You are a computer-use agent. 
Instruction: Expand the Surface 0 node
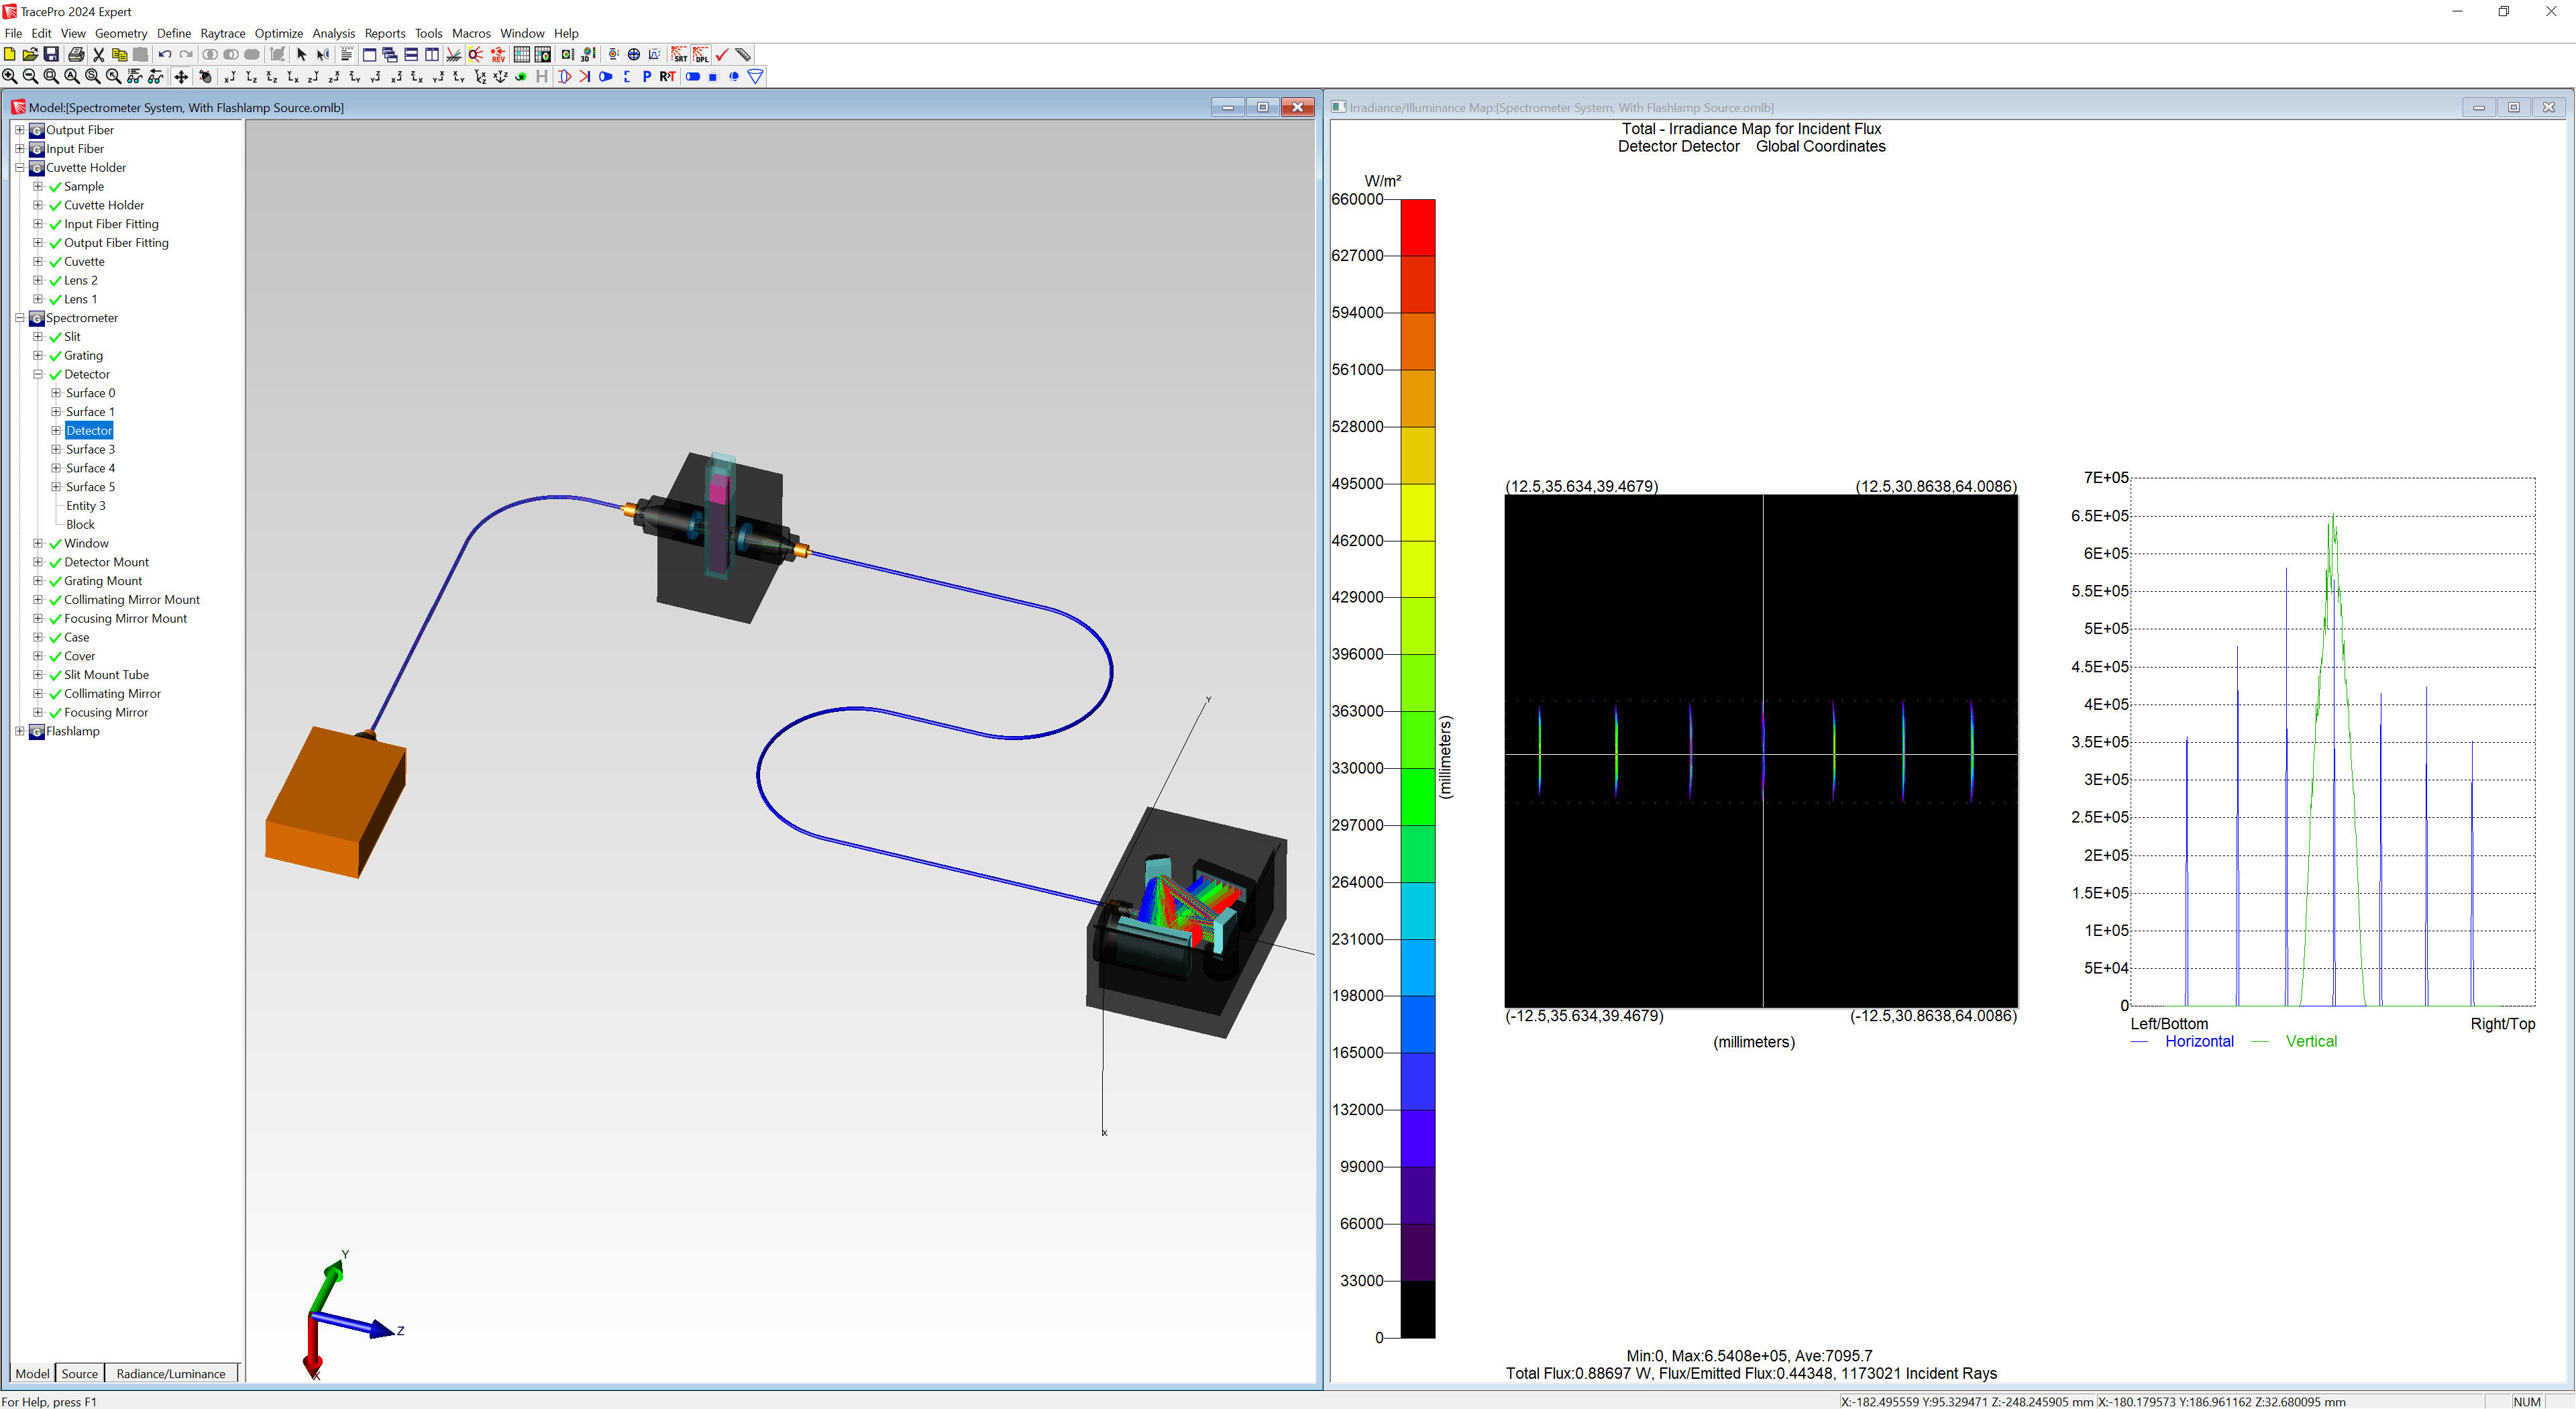pyautogui.click(x=56, y=392)
